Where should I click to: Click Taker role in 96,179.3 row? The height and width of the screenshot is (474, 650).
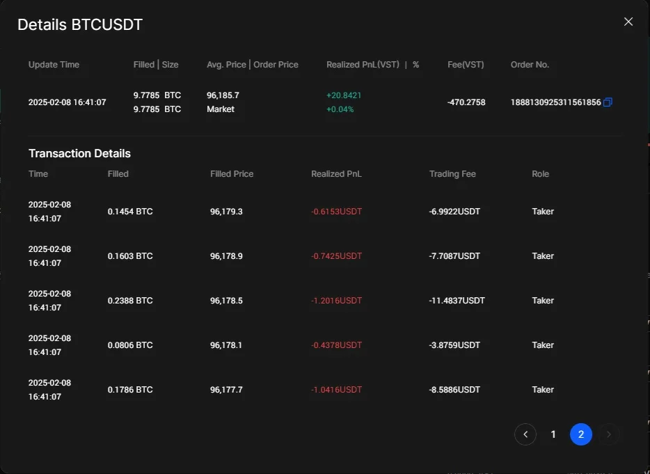click(x=543, y=212)
